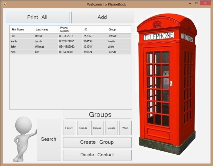Sort by Last Name column header
This screenshot has width=213, height=166.
46,29
